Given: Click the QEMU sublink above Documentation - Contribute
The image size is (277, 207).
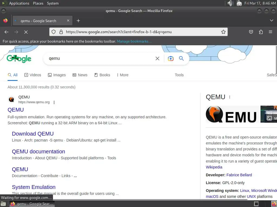Looking at the screenshot, I should click(20, 169).
